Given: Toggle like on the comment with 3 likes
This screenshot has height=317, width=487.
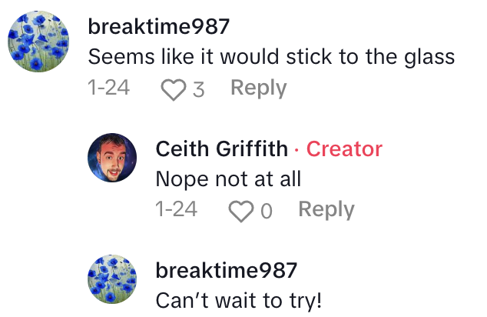Looking at the screenshot, I should tap(174, 90).
